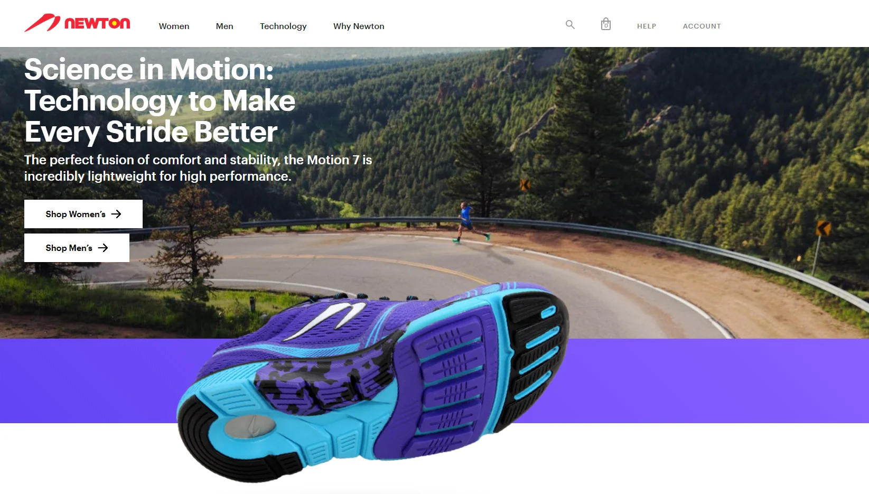Open the shopping bag cart icon
Image resolution: width=869 pixels, height=494 pixels.
pos(606,24)
